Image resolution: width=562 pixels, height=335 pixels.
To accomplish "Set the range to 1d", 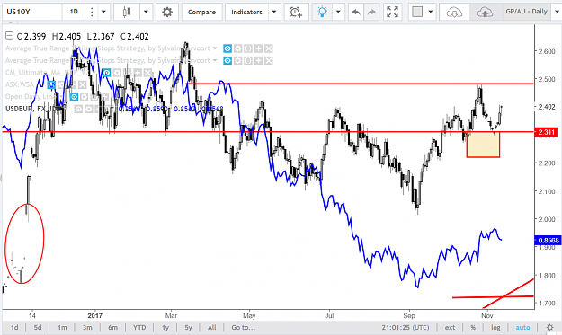I will 14,327.
